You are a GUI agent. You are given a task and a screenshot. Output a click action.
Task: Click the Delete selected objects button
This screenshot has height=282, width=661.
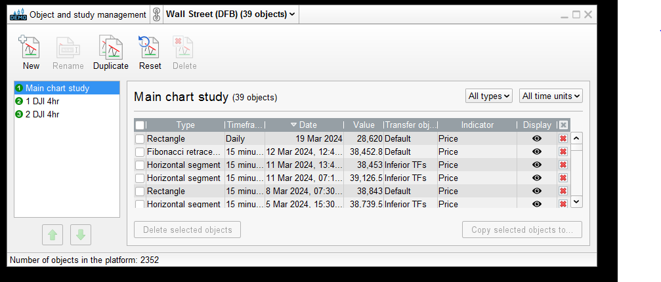pyautogui.click(x=187, y=230)
